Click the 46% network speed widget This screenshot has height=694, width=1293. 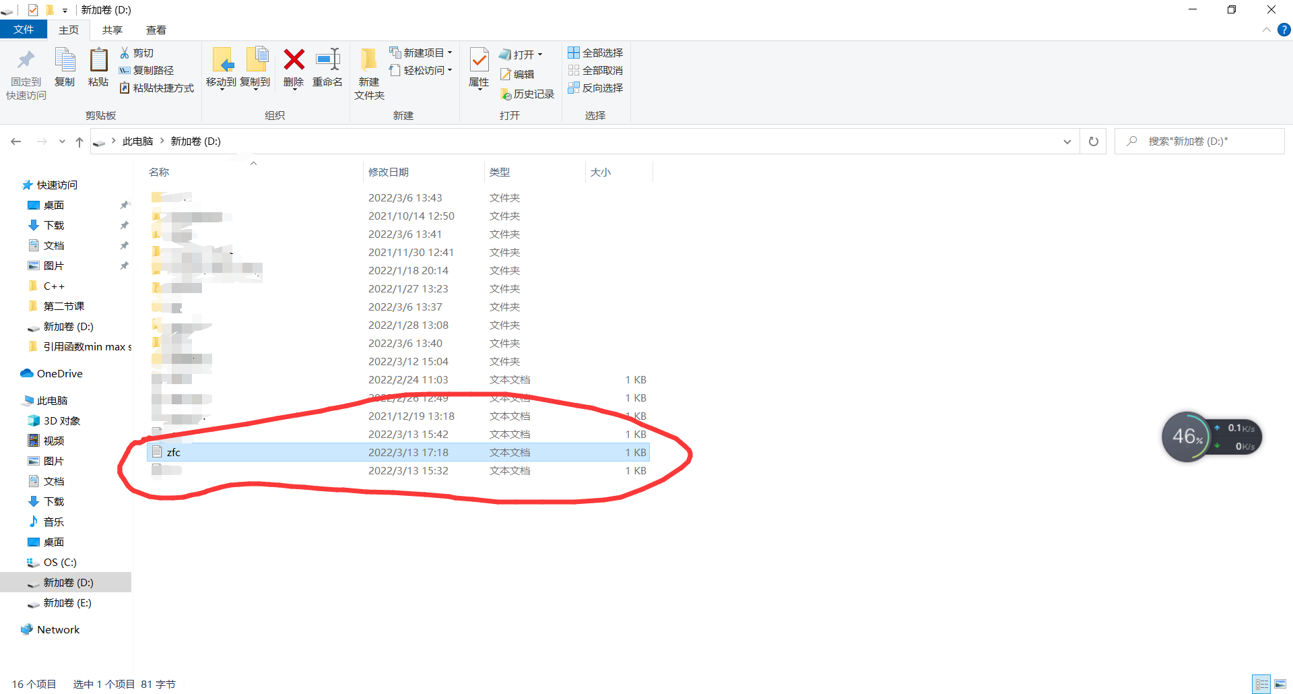(x=1211, y=437)
